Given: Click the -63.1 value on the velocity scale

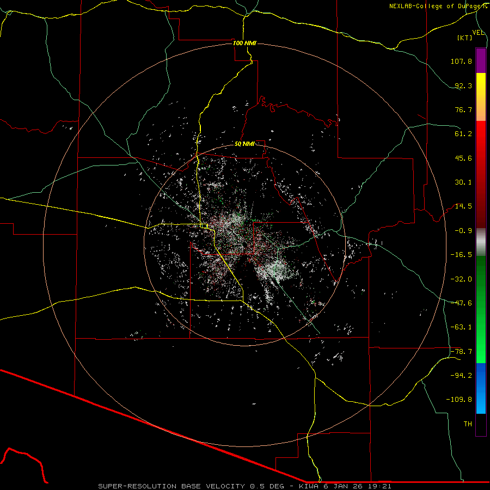Looking at the screenshot, I should click(x=461, y=327).
